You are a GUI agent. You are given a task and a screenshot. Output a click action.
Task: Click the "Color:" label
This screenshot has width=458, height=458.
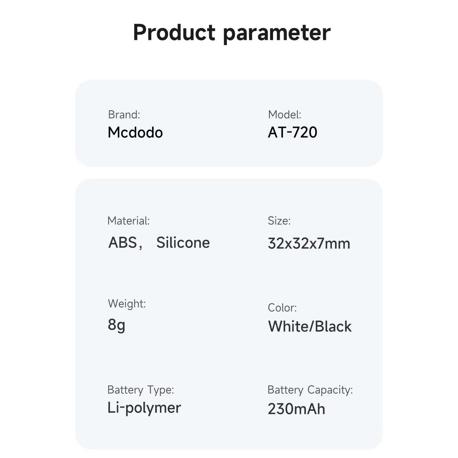pyautogui.click(x=282, y=308)
